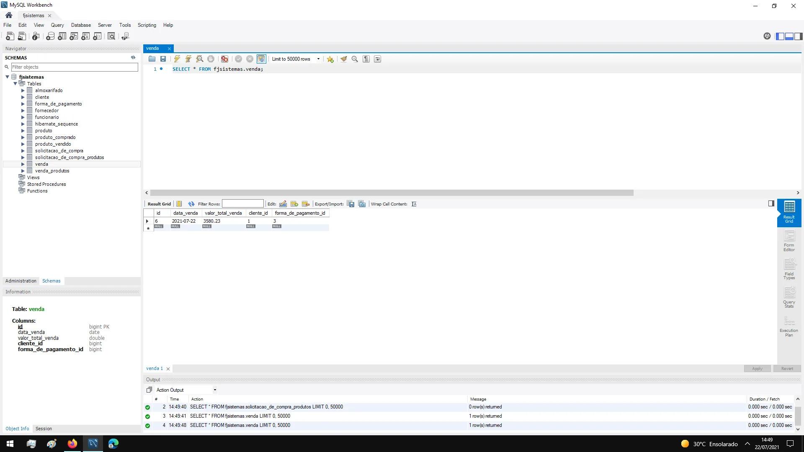Image resolution: width=804 pixels, height=452 pixels.
Task: Toggle invisible characters pilcrow button
Action: tap(366, 59)
